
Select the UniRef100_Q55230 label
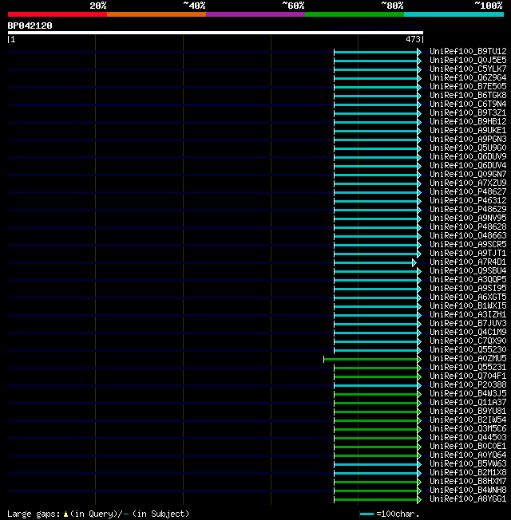[x=468, y=349]
